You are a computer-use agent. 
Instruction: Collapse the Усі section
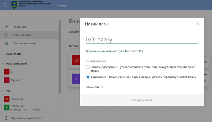(x=2, y=91)
